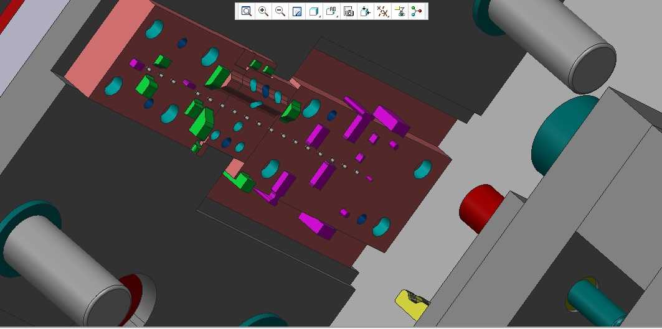
Task: Activate the Zoom In tool
Action: [263, 11]
